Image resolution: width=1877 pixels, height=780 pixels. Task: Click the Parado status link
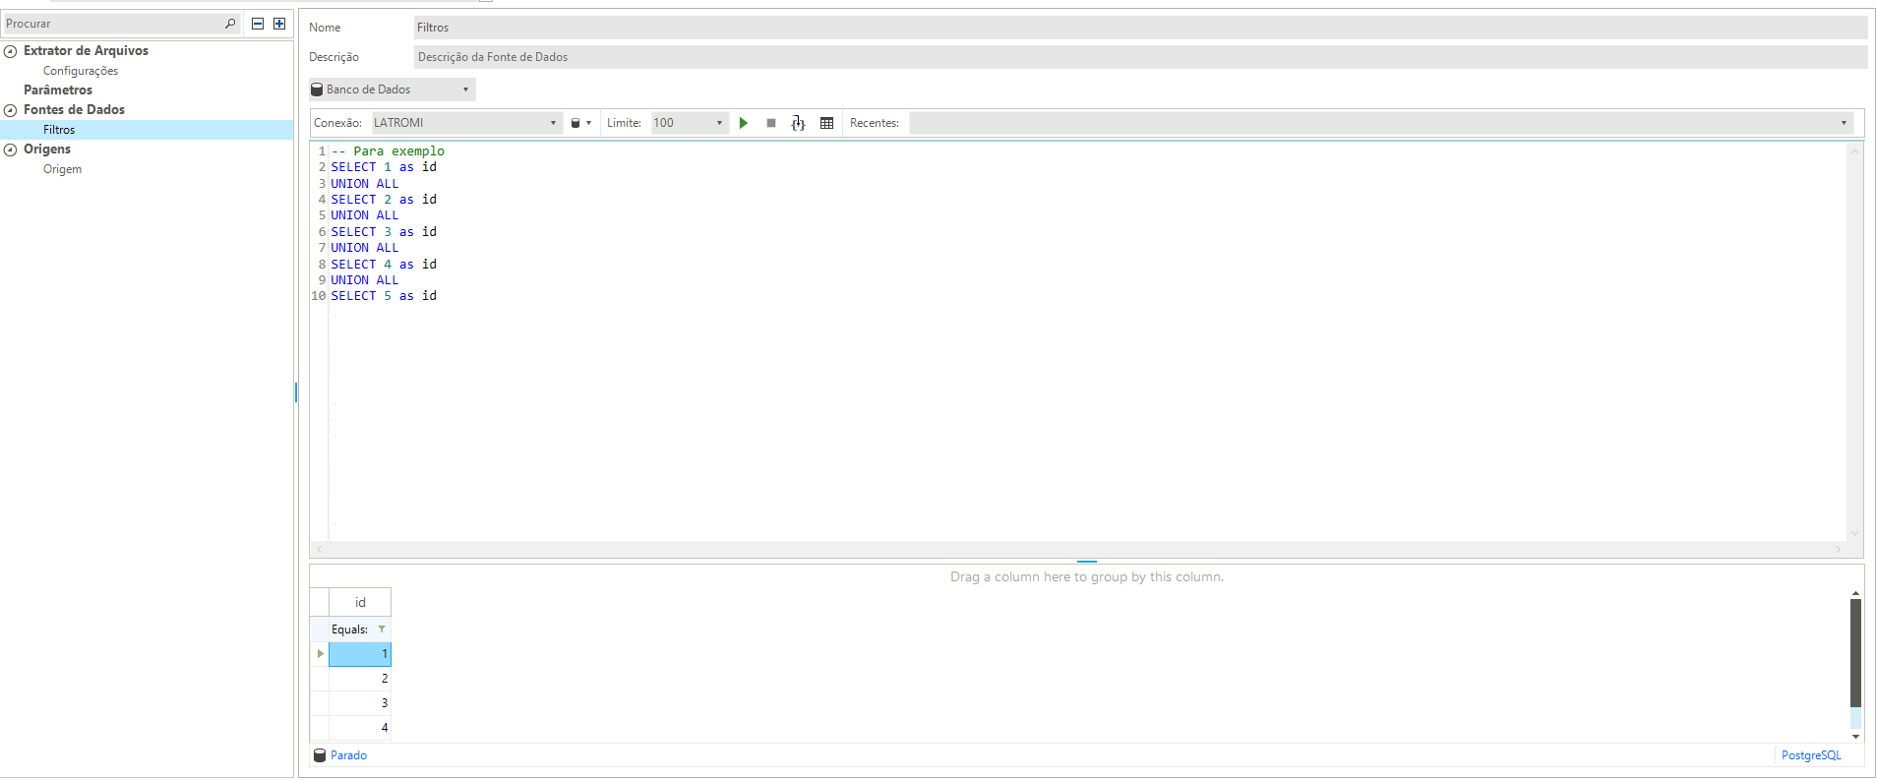(348, 755)
